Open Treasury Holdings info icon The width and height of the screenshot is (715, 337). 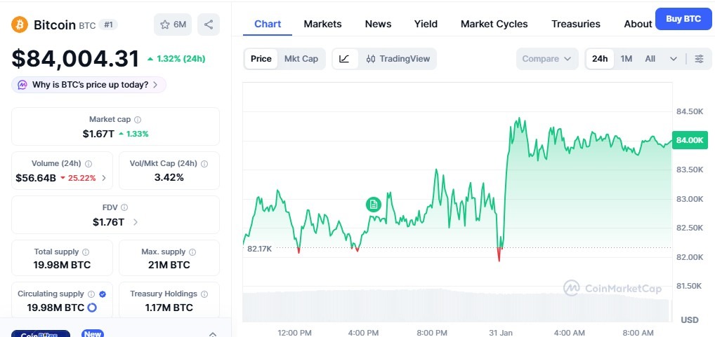point(204,294)
